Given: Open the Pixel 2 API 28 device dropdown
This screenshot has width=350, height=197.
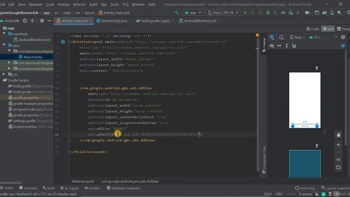Looking at the screenshot, I should click(x=223, y=13).
